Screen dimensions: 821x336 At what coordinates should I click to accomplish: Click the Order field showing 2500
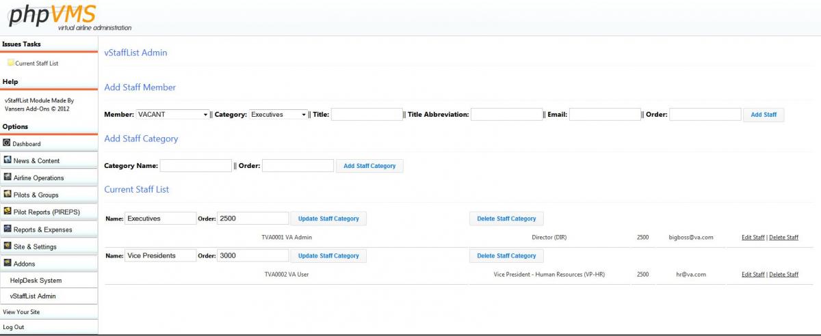pos(253,219)
